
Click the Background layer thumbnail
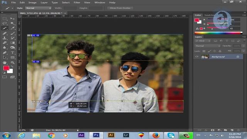(x=205, y=57)
